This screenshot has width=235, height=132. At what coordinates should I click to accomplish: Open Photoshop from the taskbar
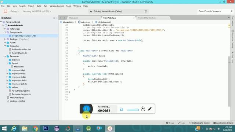[46, 128]
